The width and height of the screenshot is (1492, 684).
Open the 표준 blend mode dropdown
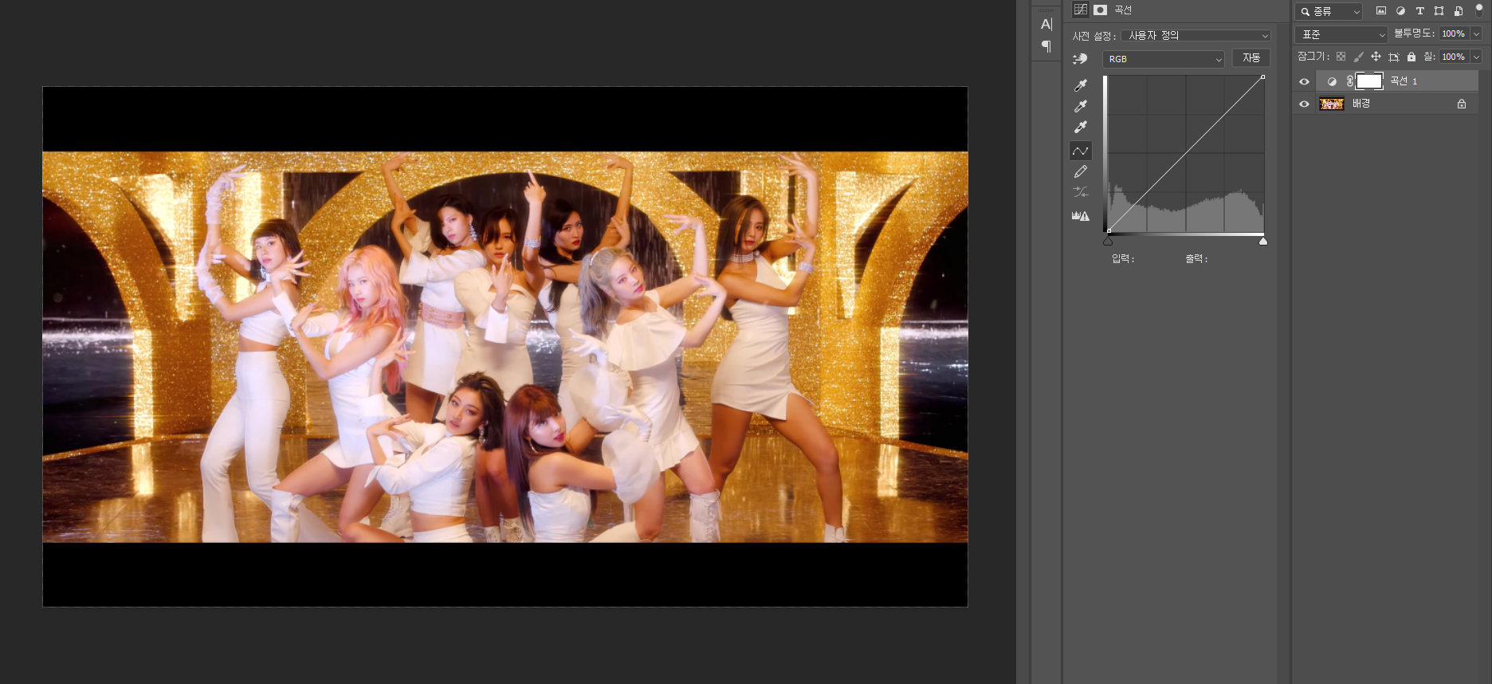click(x=1341, y=34)
